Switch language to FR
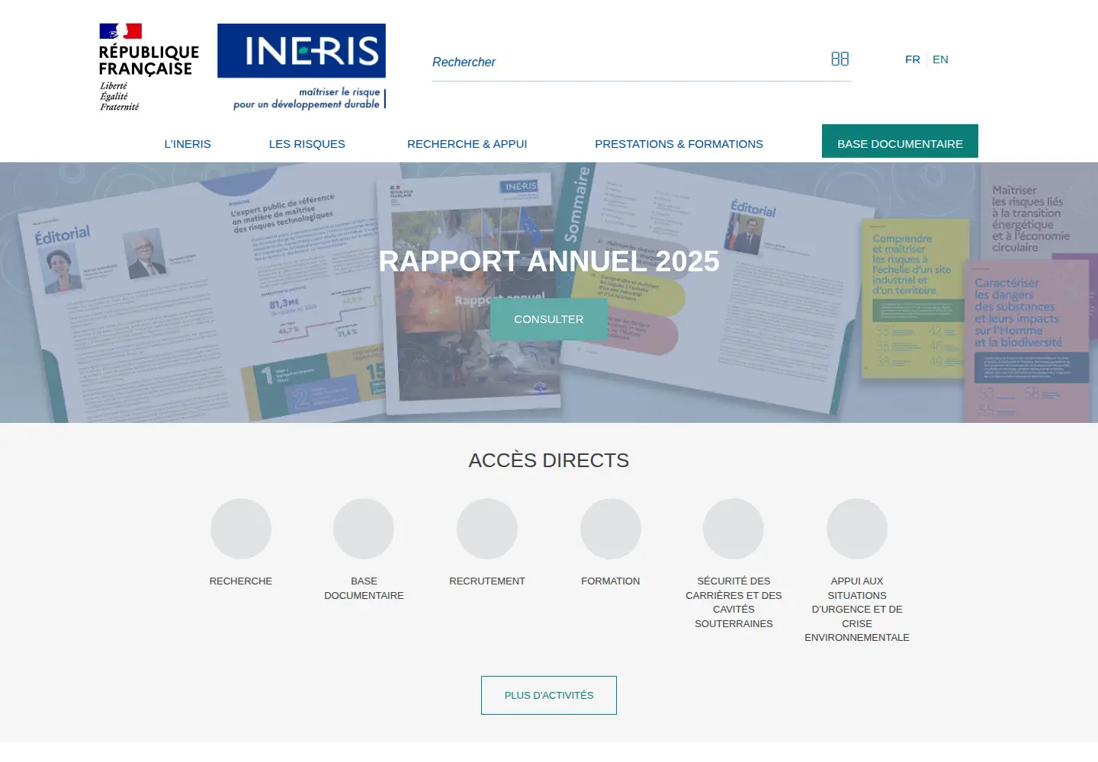The height and width of the screenshot is (762, 1098). [x=912, y=59]
